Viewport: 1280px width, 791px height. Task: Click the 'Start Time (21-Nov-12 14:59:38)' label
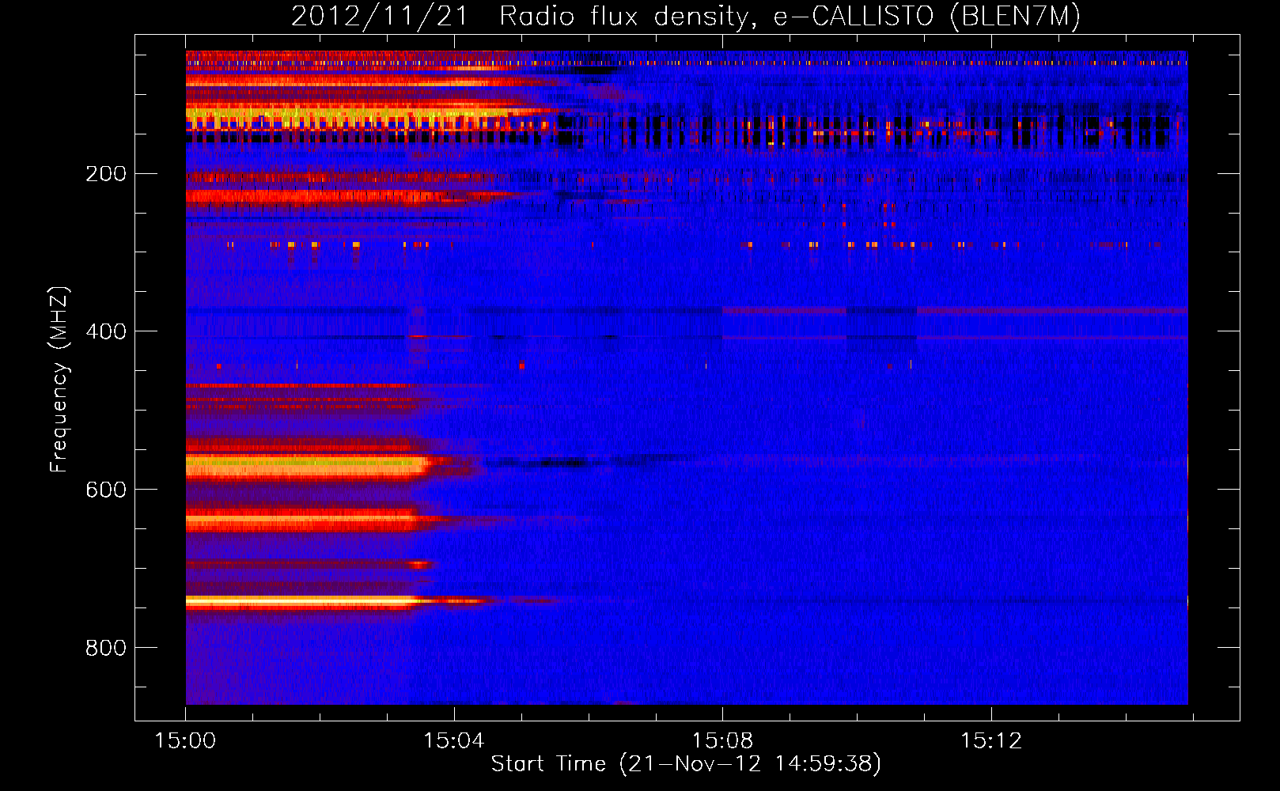(x=686, y=764)
